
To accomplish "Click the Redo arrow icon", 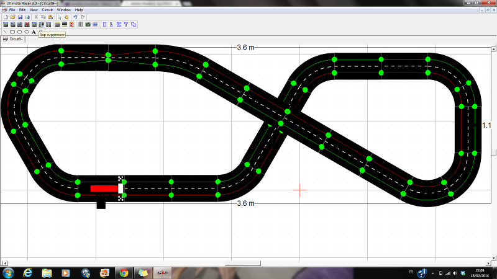I will pyautogui.click(x=83, y=17).
